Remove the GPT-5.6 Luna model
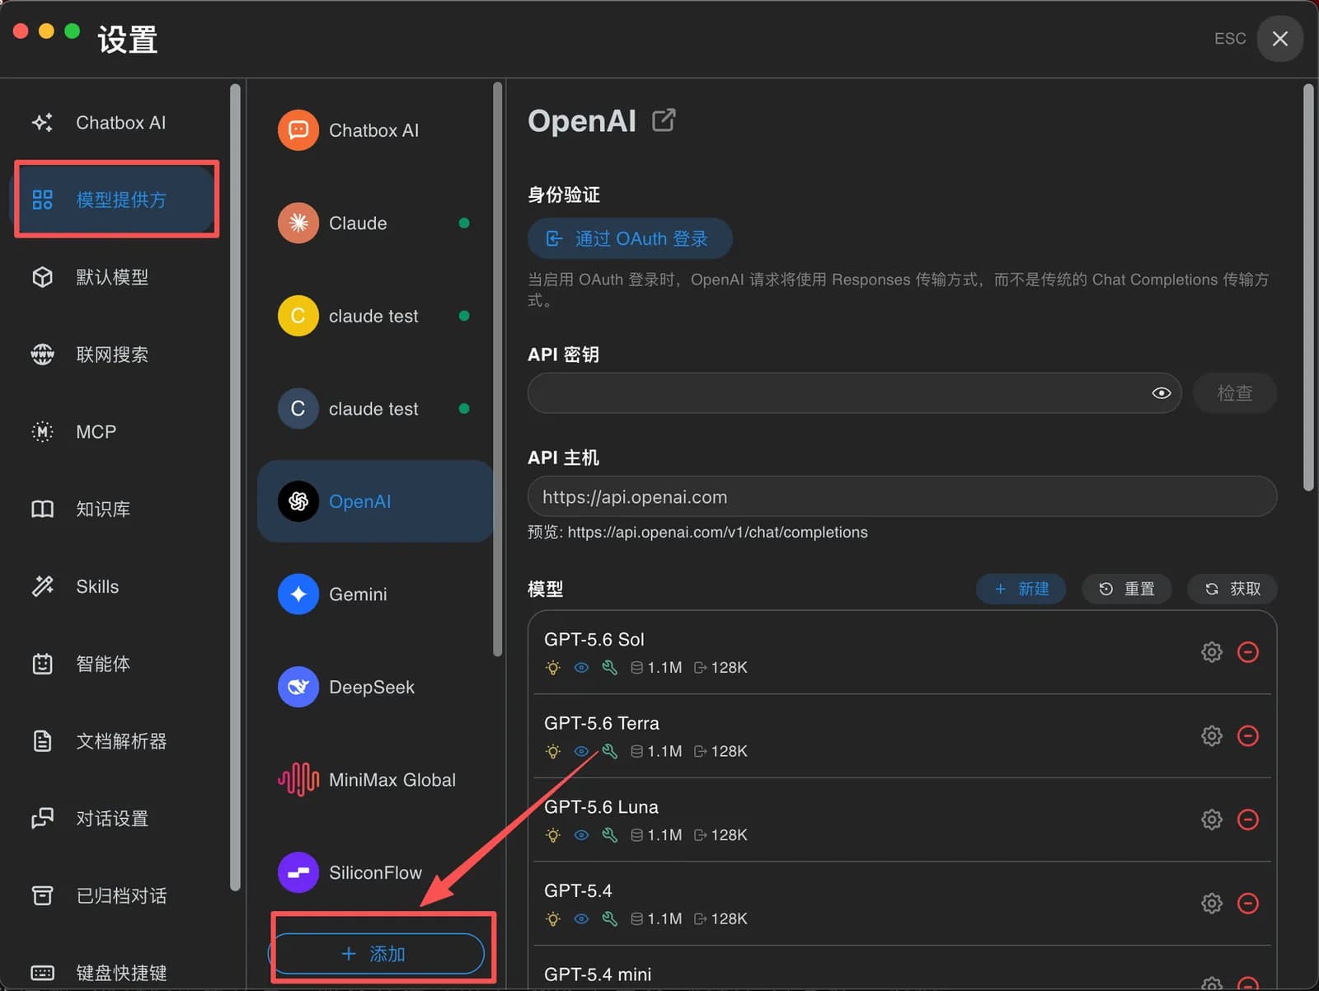 [x=1248, y=820]
